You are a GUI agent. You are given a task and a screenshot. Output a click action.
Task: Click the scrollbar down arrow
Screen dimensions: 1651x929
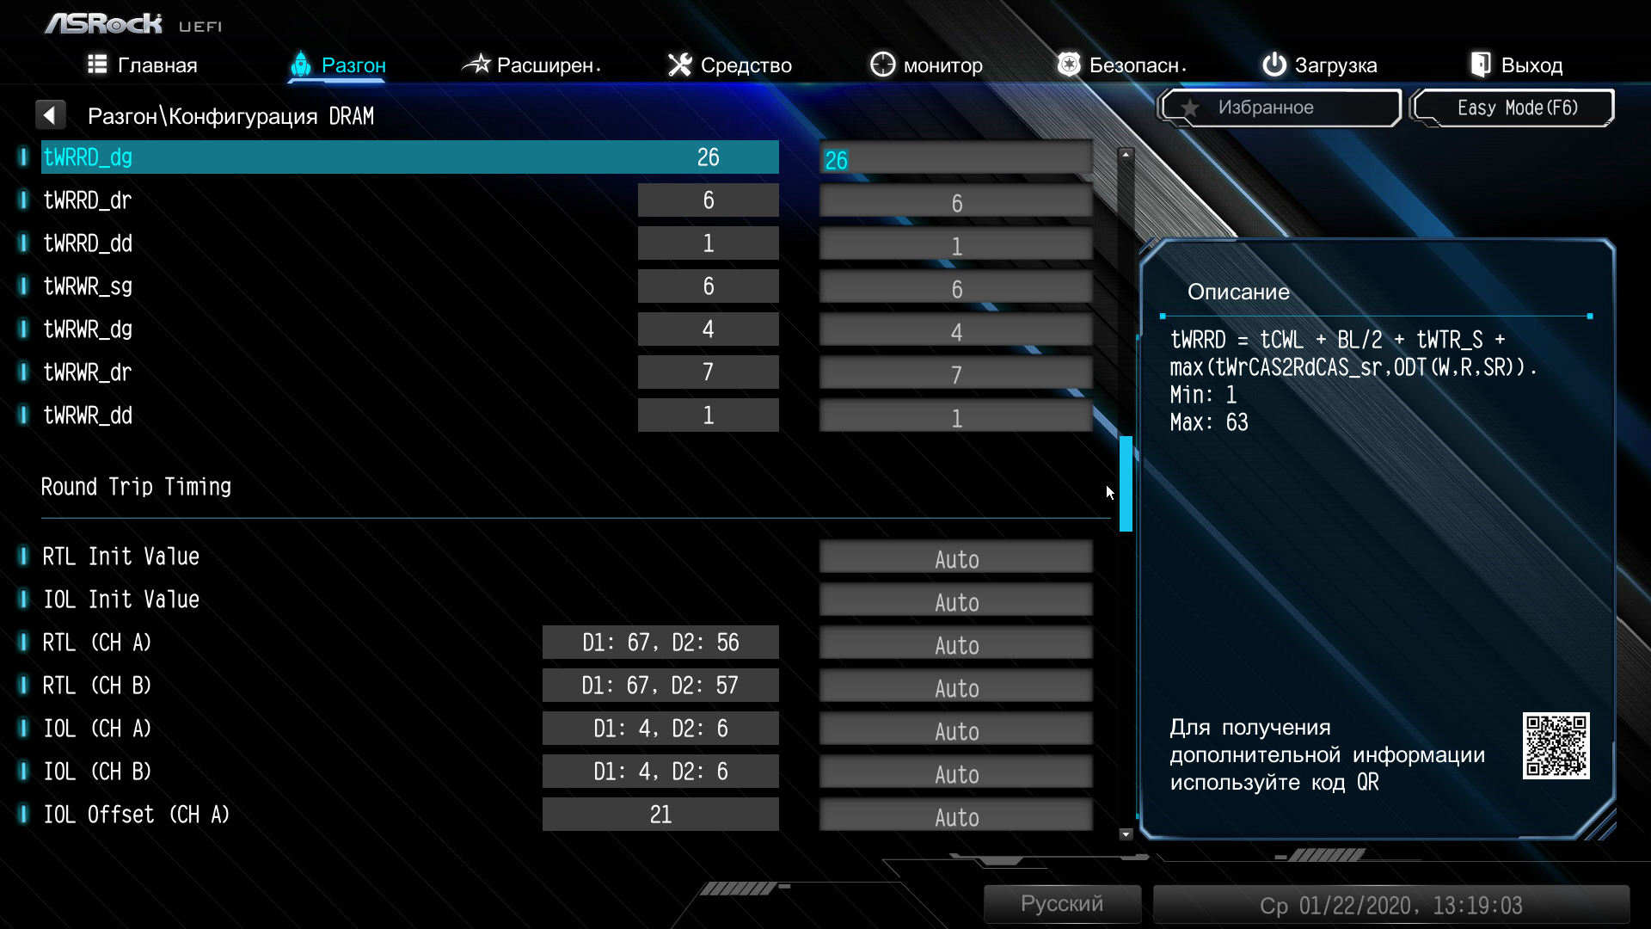pos(1126,834)
